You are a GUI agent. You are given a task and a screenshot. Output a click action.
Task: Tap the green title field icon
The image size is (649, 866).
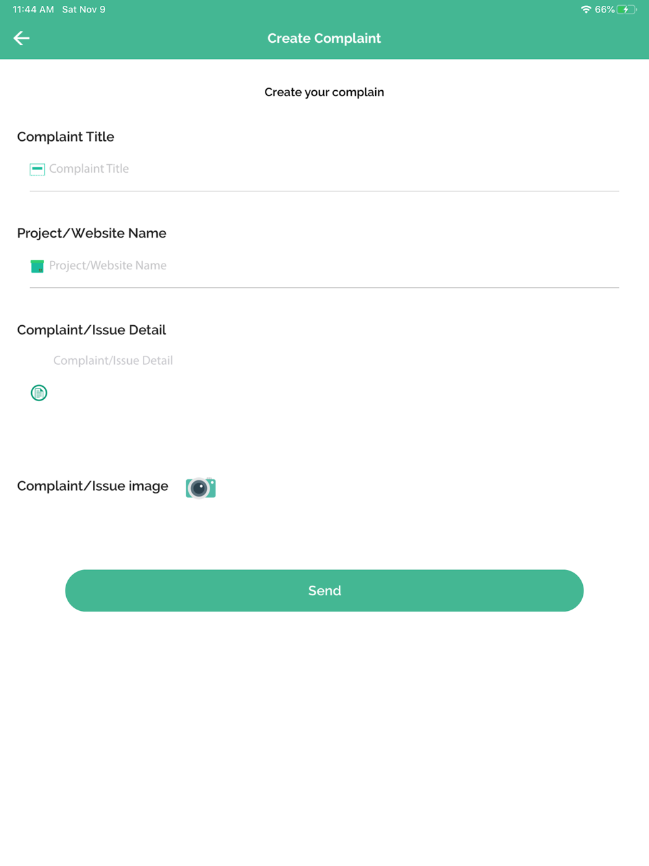coord(37,169)
